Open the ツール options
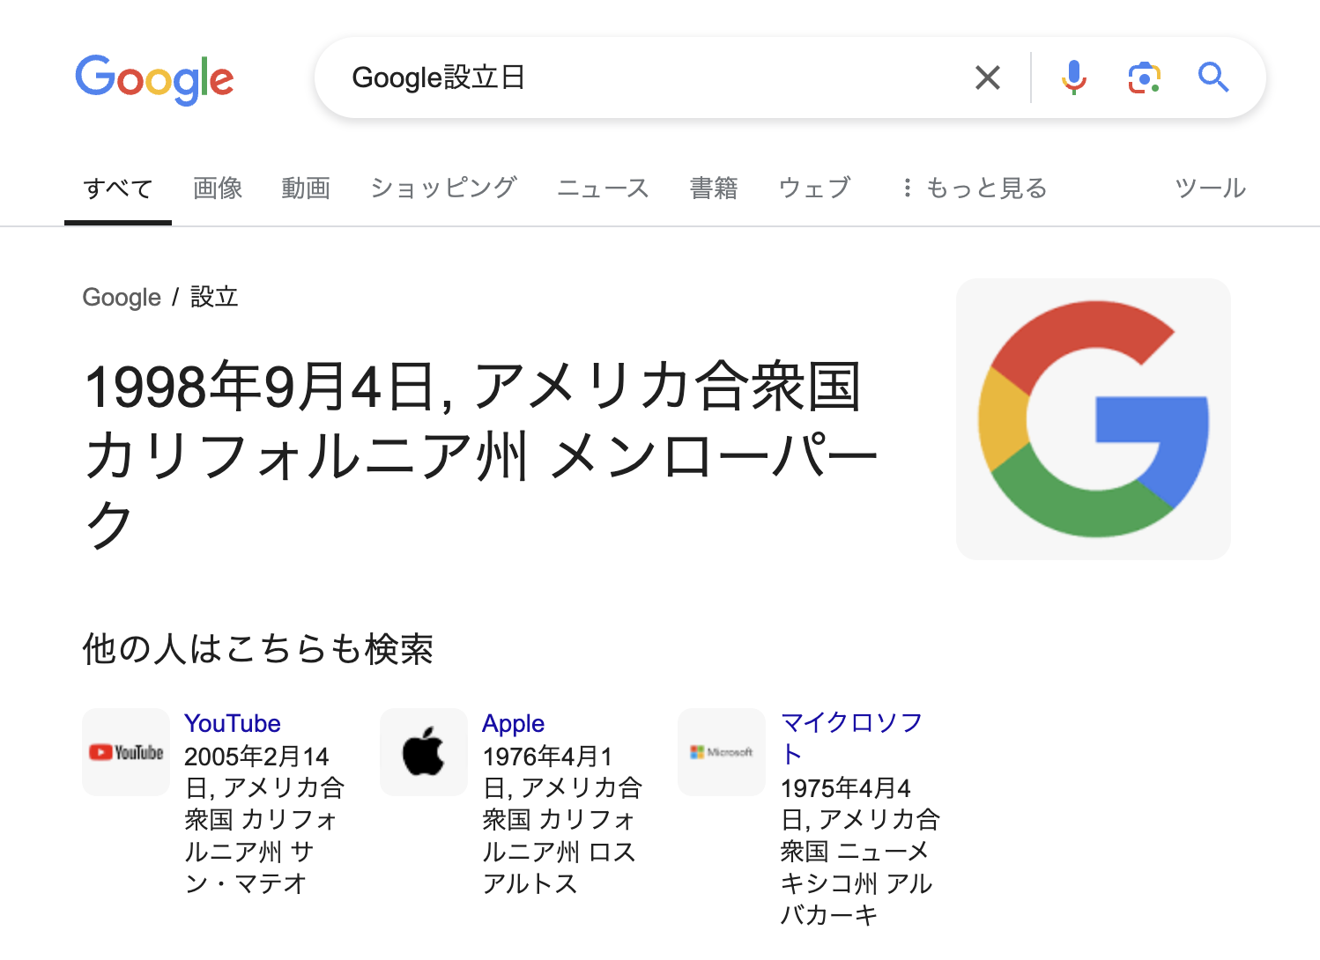The image size is (1320, 960). tap(1209, 188)
